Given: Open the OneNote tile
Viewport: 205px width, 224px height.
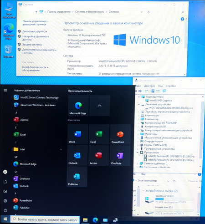Looking at the screenshot, I should click(120, 156).
